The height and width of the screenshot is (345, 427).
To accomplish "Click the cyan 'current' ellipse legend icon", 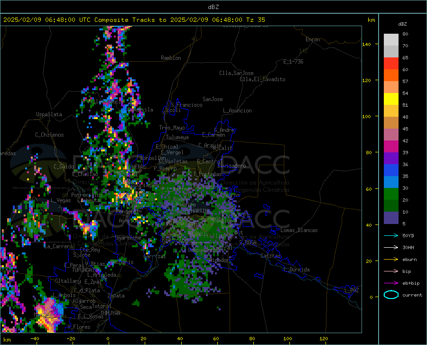I will coord(391,295).
